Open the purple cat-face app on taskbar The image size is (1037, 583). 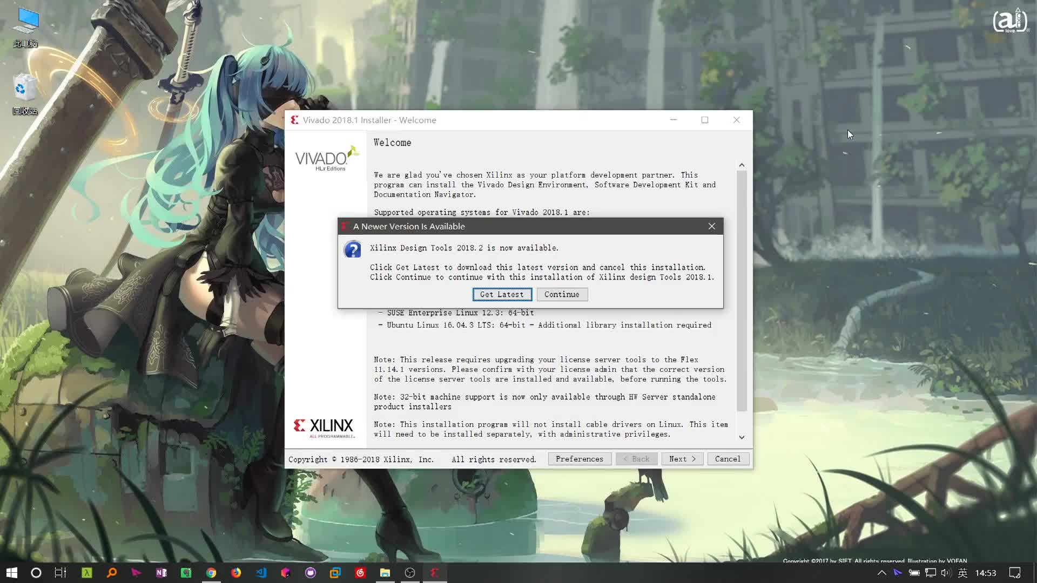[311, 573]
